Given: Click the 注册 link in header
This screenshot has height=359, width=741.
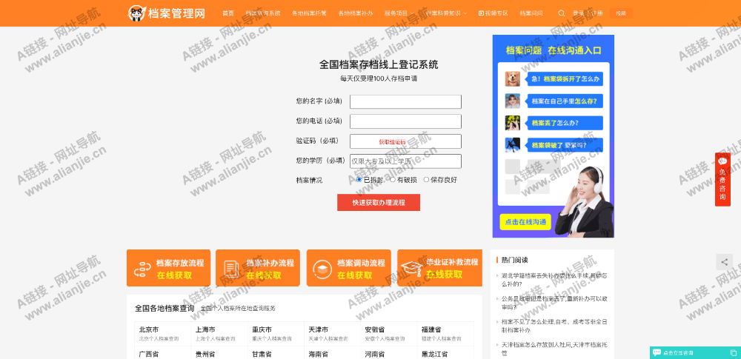Looking at the screenshot, I should point(597,13).
